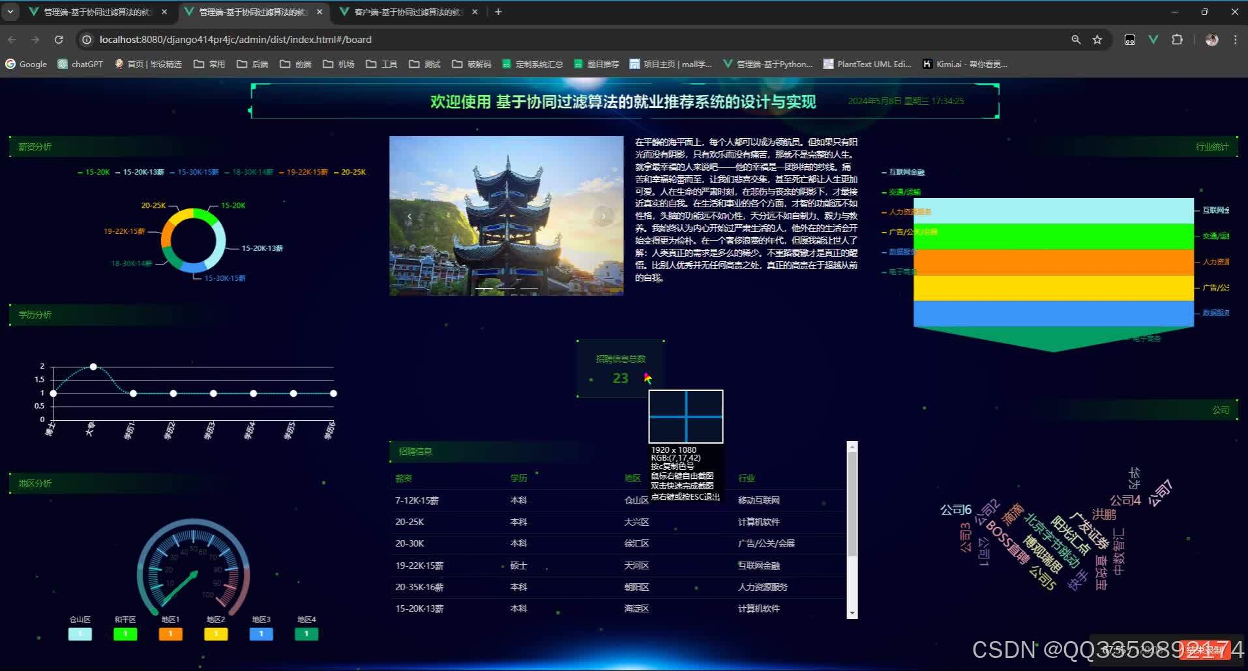The image size is (1248, 671).
Task: Click the orange 人力资源 funnel segment
Action: [1054, 262]
